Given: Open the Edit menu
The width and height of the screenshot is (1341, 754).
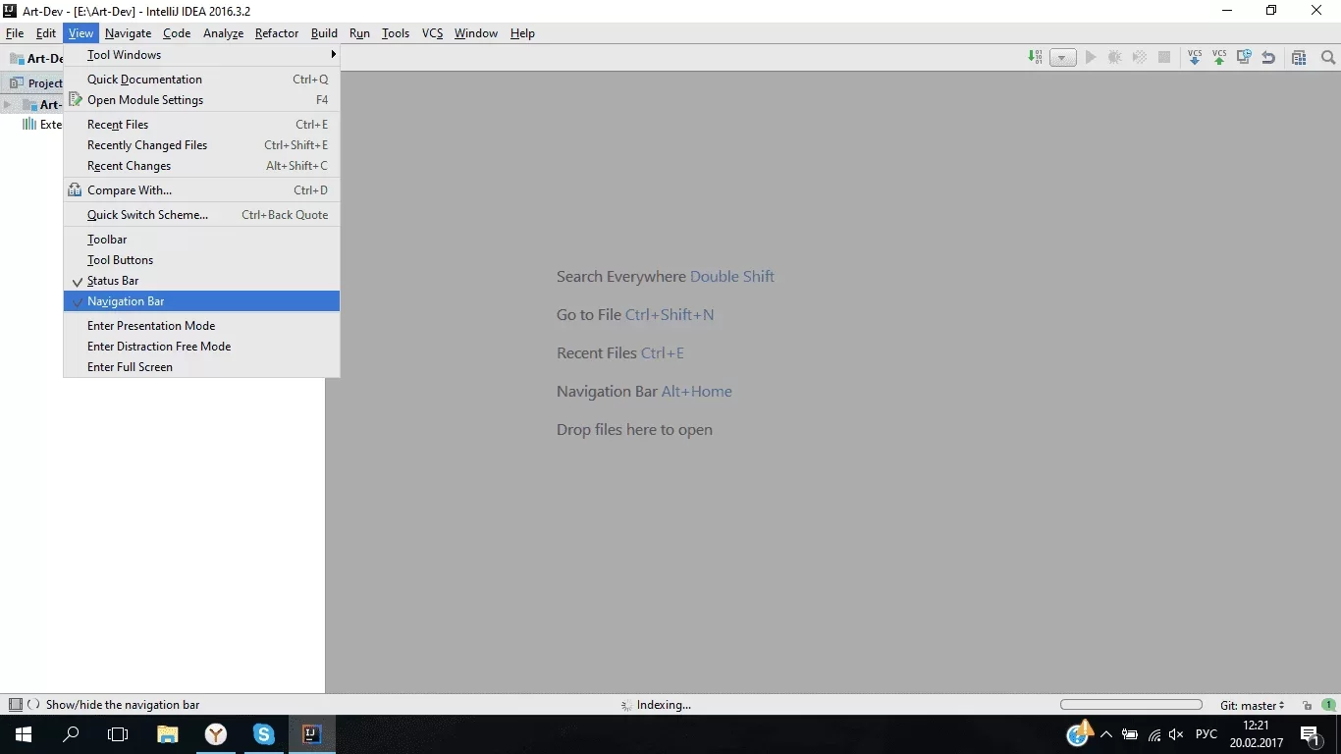Looking at the screenshot, I should [46, 33].
